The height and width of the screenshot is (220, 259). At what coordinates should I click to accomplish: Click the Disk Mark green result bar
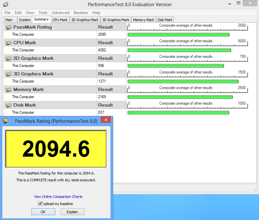tap(178, 113)
